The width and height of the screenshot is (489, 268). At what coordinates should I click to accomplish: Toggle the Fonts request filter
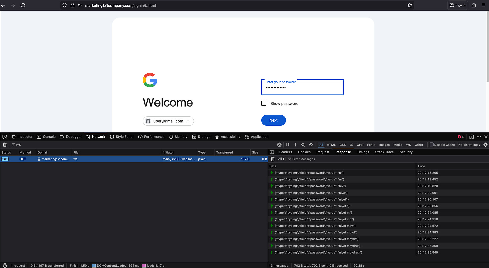point(371,145)
